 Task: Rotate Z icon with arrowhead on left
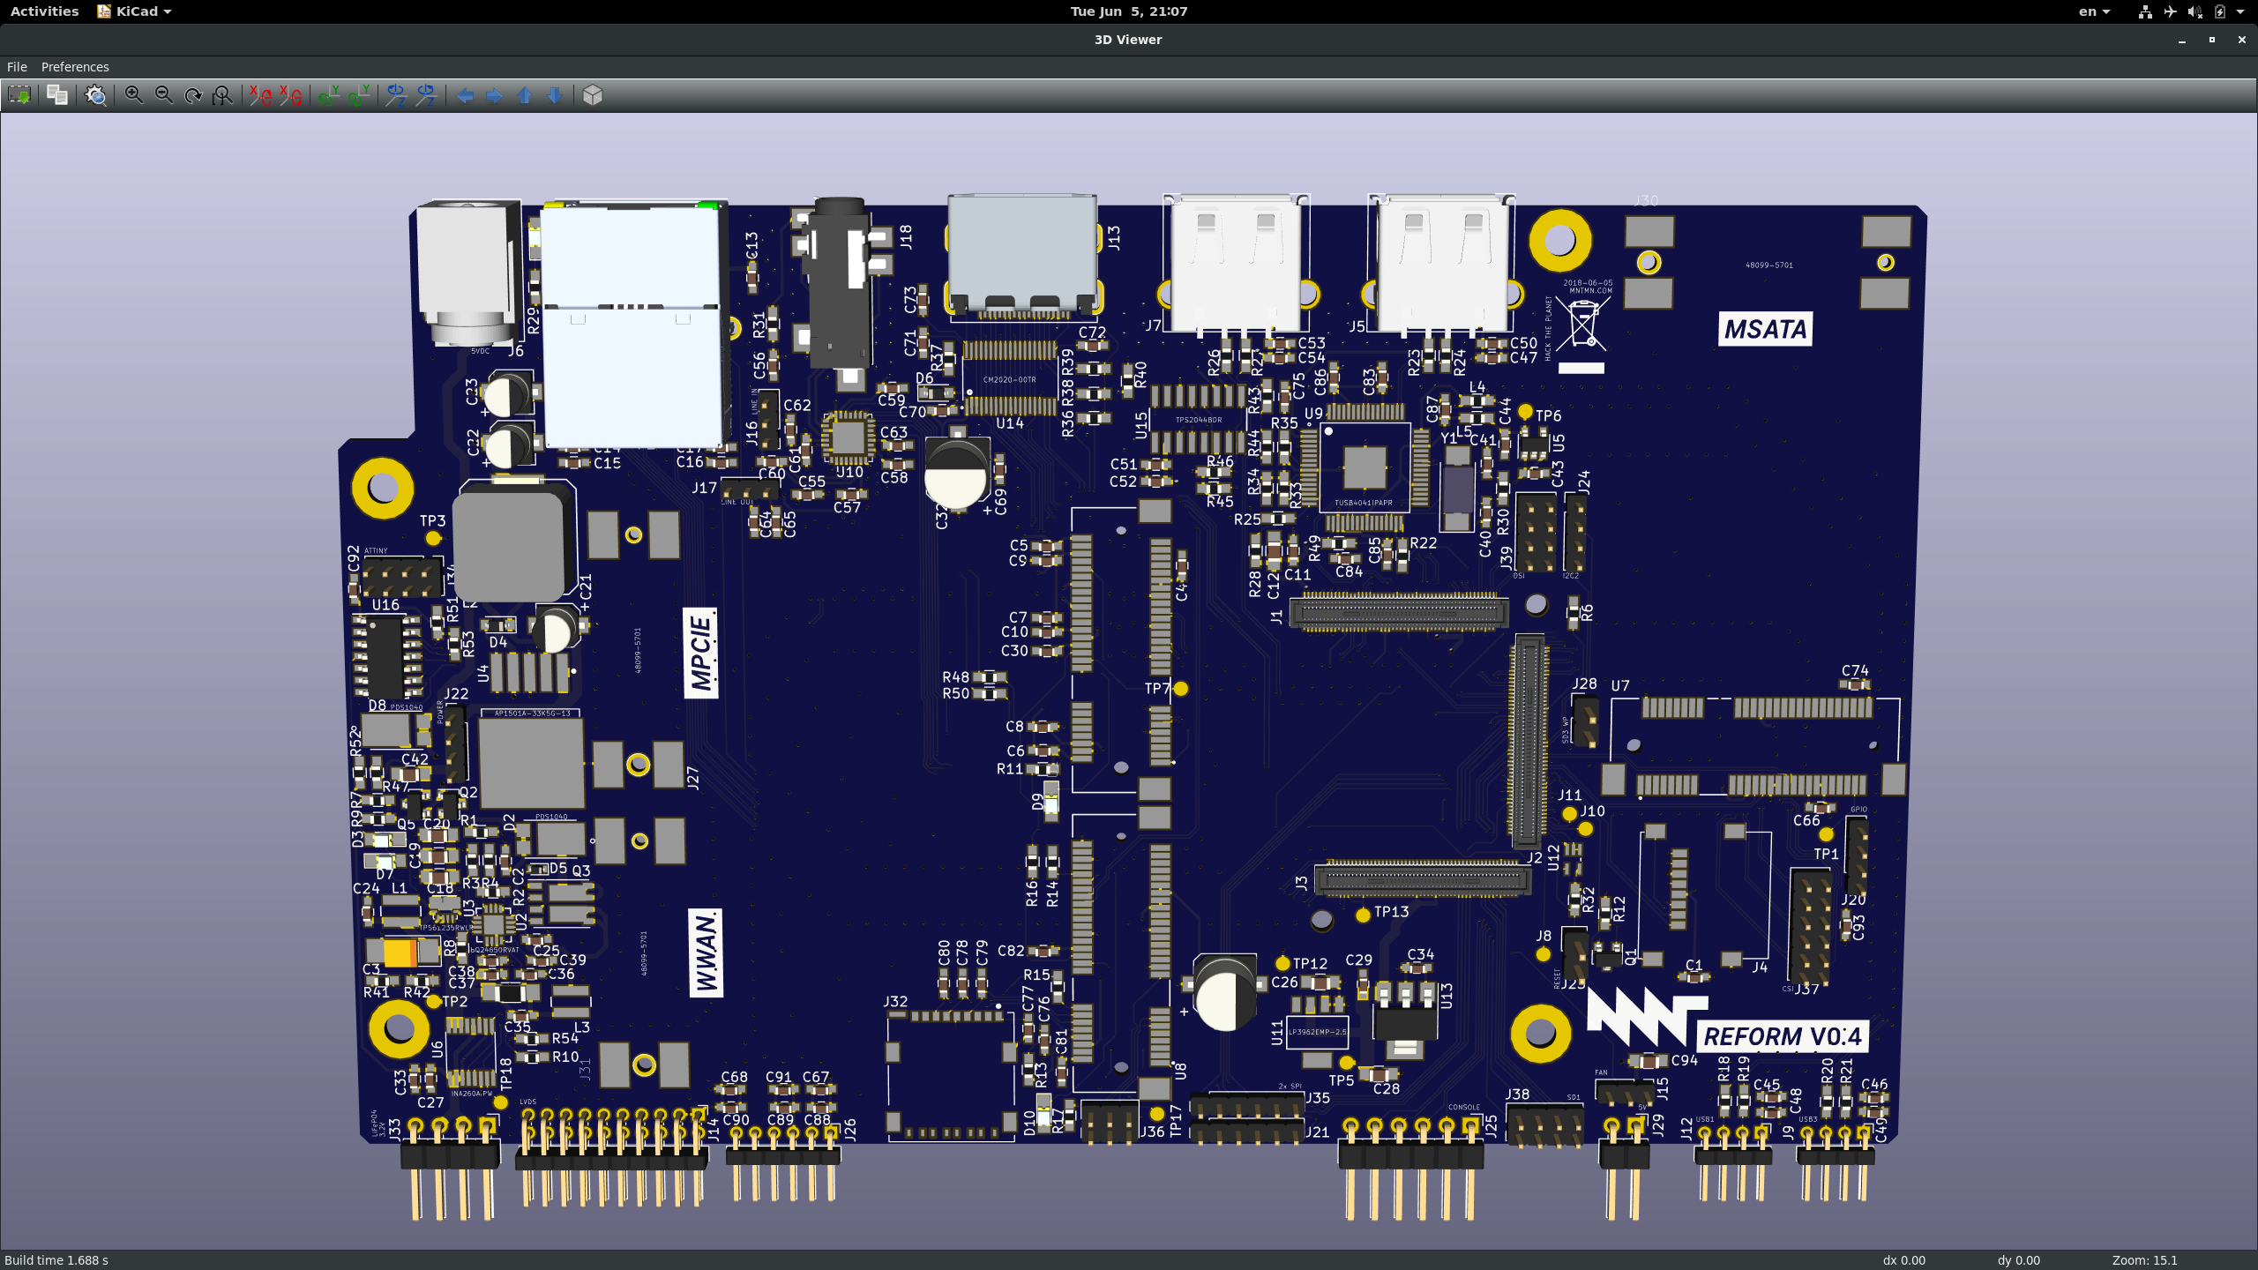397,95
